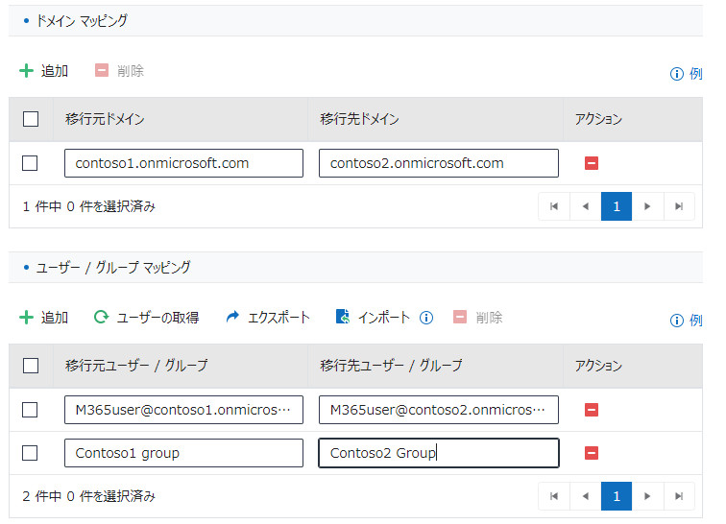This screenshot has width=726, height=524.
Task: Open info icon next to インポート
Action: (426, 318)
